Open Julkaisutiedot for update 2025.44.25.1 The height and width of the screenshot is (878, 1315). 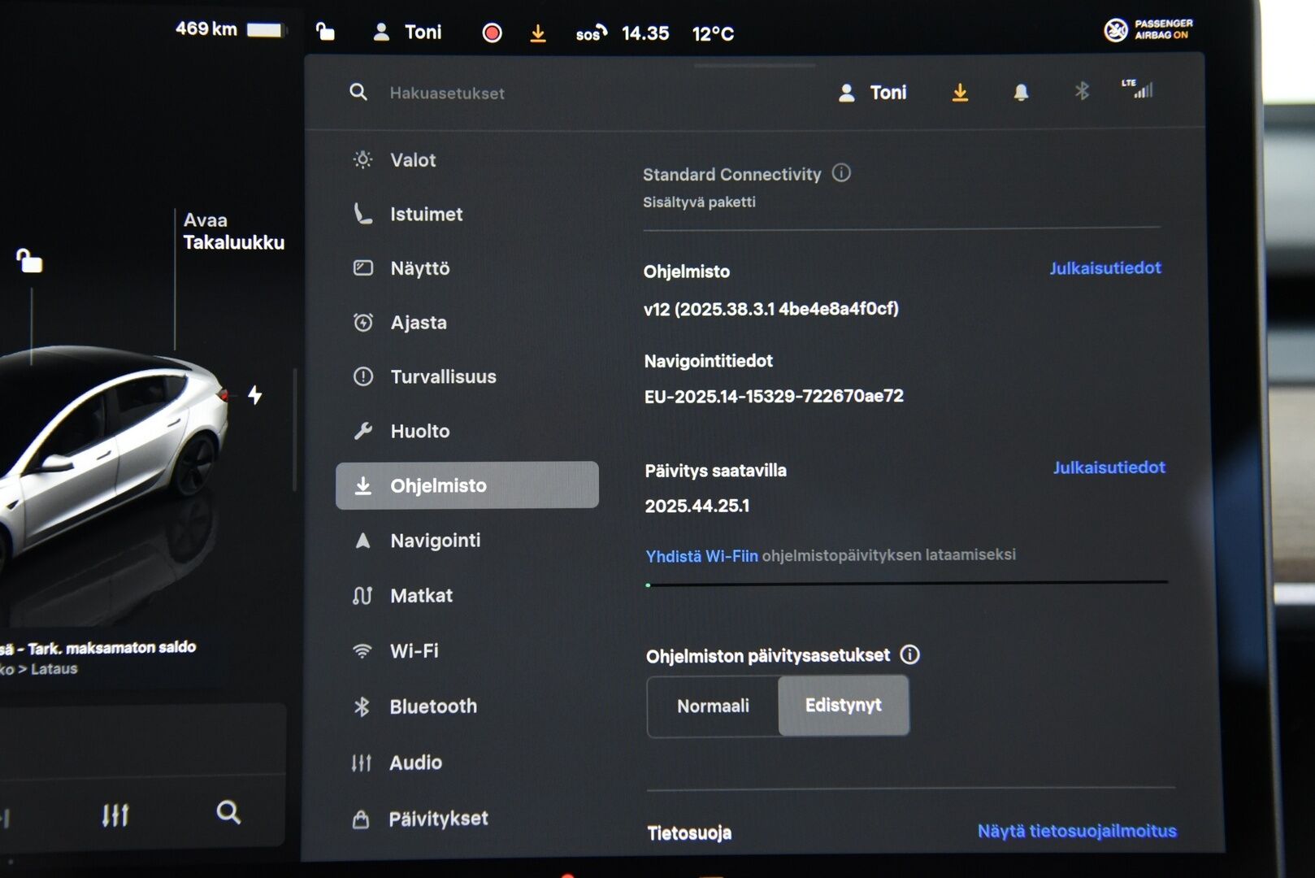[1109, 467]
